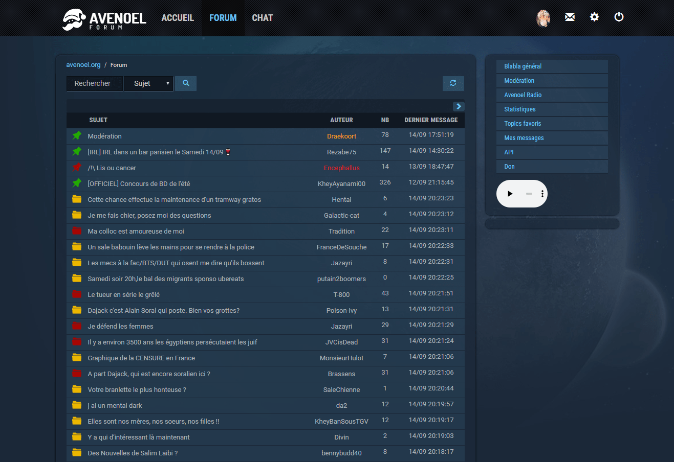
Task: Open the API sidebar link
Action: click(x=552, y=152)
